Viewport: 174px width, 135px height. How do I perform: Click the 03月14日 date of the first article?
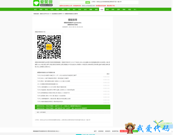tap(106, 77)
